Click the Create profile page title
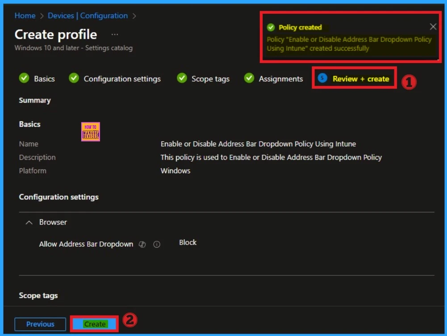 pos(56,34)
